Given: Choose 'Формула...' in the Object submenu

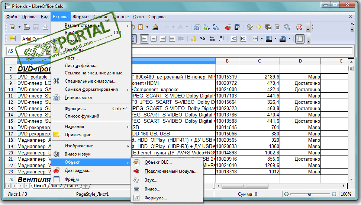Looking at the screenshot, I should tap(155, 198).
